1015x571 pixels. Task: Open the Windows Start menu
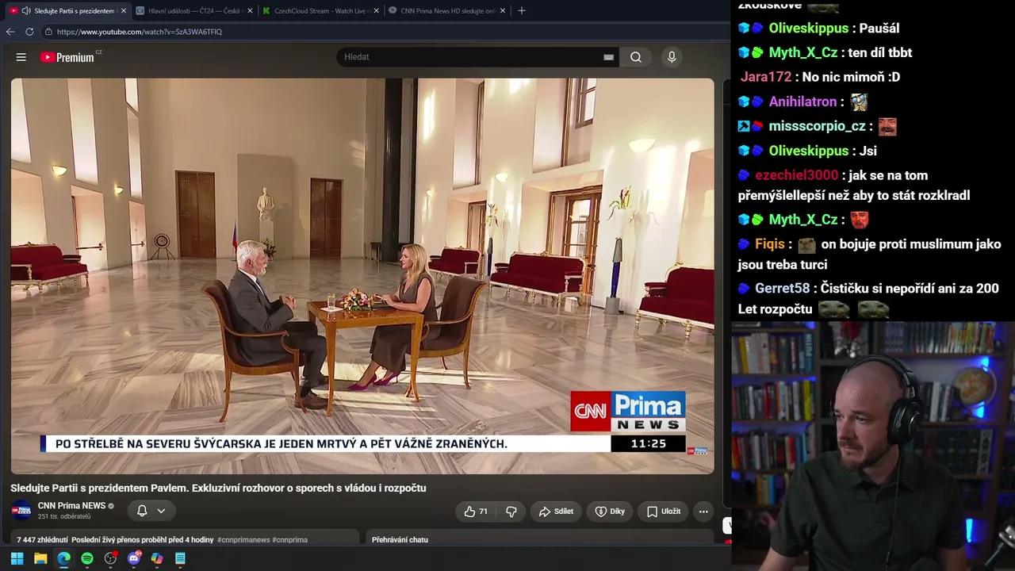(17, 558)
